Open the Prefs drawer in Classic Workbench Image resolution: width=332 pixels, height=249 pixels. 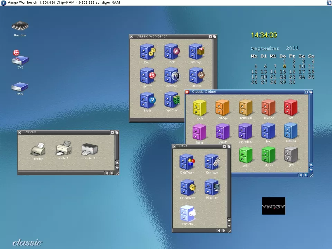(x=148, y=101)
